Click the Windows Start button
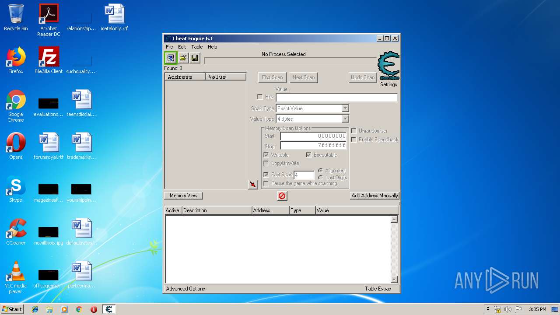Viewport: 560px width, 315px height. [x=12, y=309]
